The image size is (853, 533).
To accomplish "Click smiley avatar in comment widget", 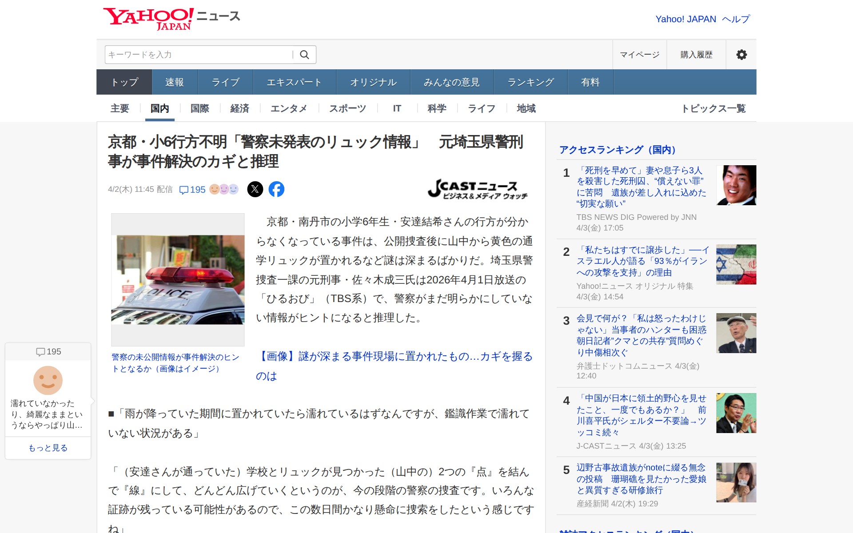I will [48, 380].
